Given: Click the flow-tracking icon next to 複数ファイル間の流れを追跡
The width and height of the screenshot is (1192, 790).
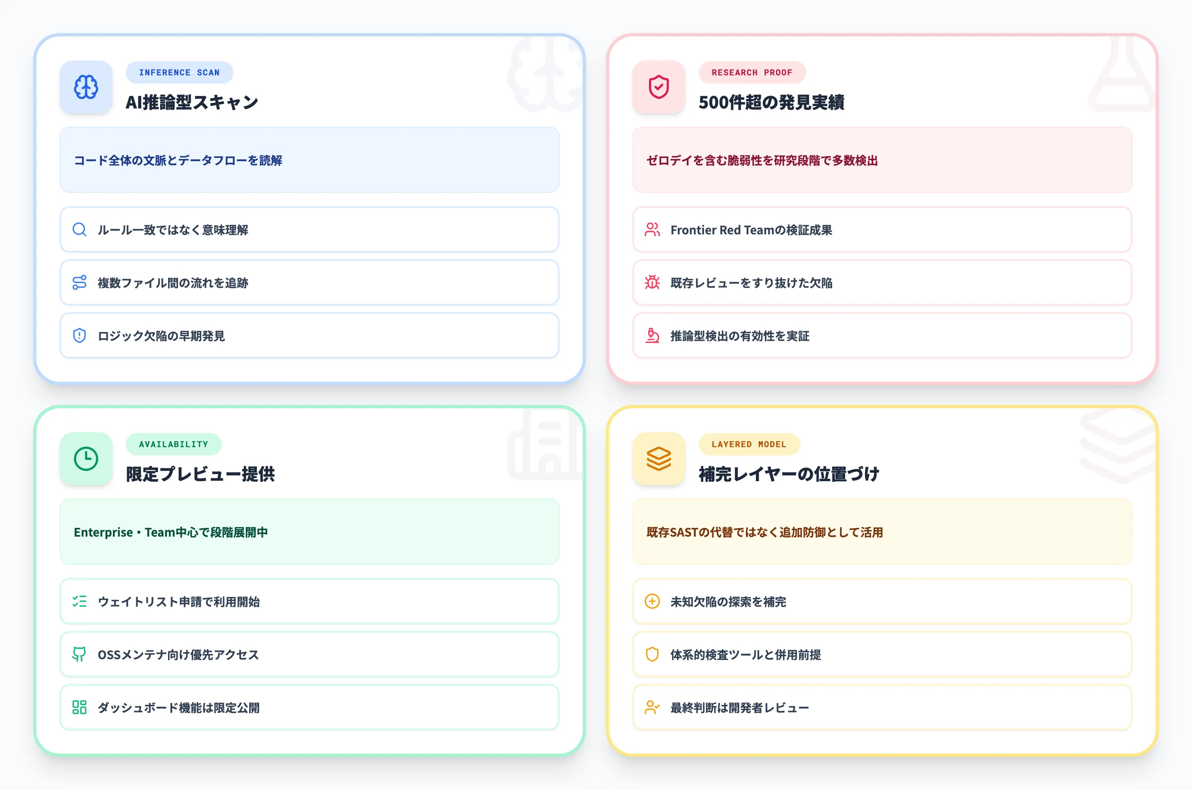Looking at the screenshot, I should pos(79,283).
